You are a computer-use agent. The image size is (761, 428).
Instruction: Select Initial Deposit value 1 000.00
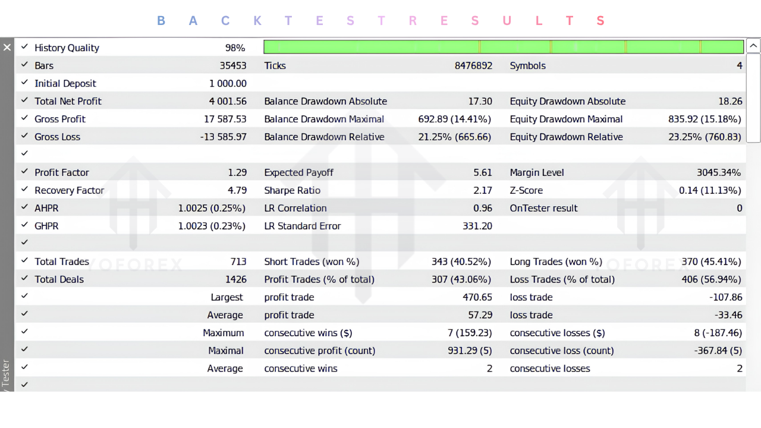pos(228,83)
